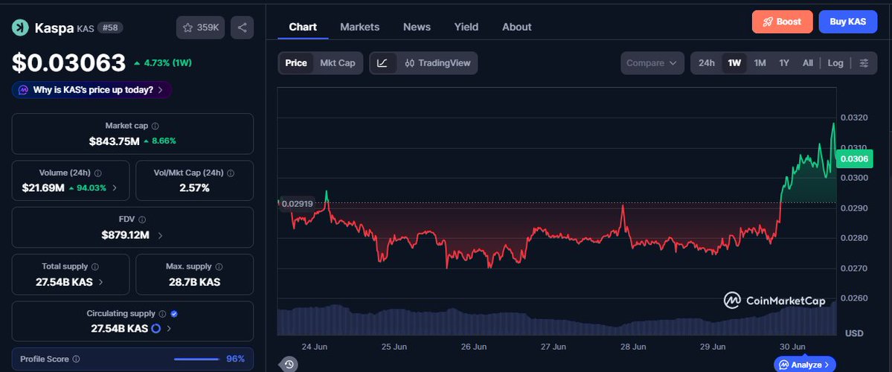Screen dimensions: 892x372
Task: Click the 24 Jun date label
Action: point(315,347)
